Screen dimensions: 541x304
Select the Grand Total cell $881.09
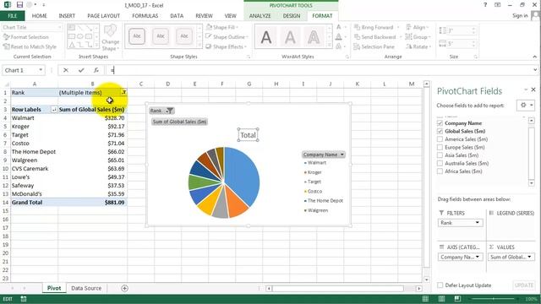click(x=92, y=203)
